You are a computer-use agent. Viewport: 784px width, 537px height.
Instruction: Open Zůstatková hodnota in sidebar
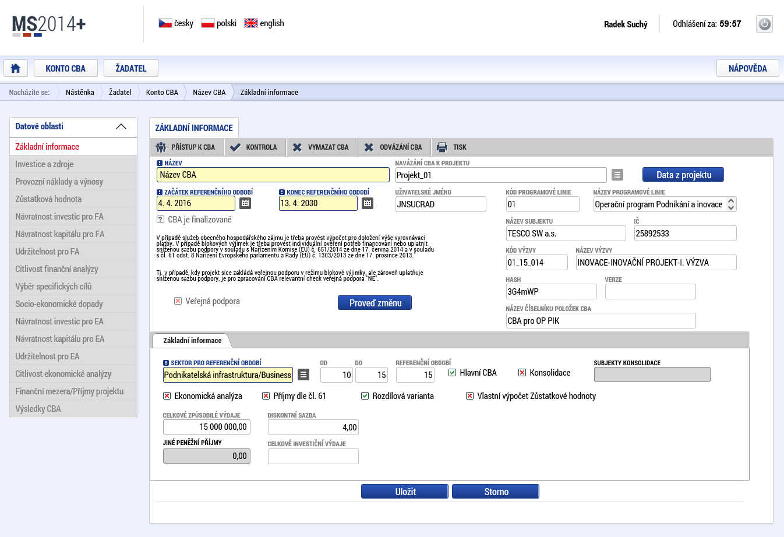click(x=73, y=199)
